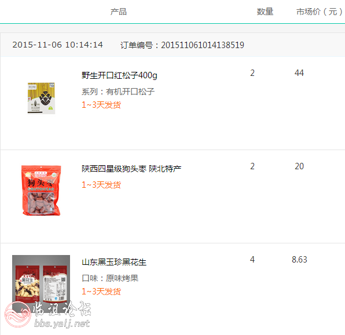Click 1~3天发货 under the pine nuts
The width and height of the screenshot is (345, 335).
coord(101,105)
